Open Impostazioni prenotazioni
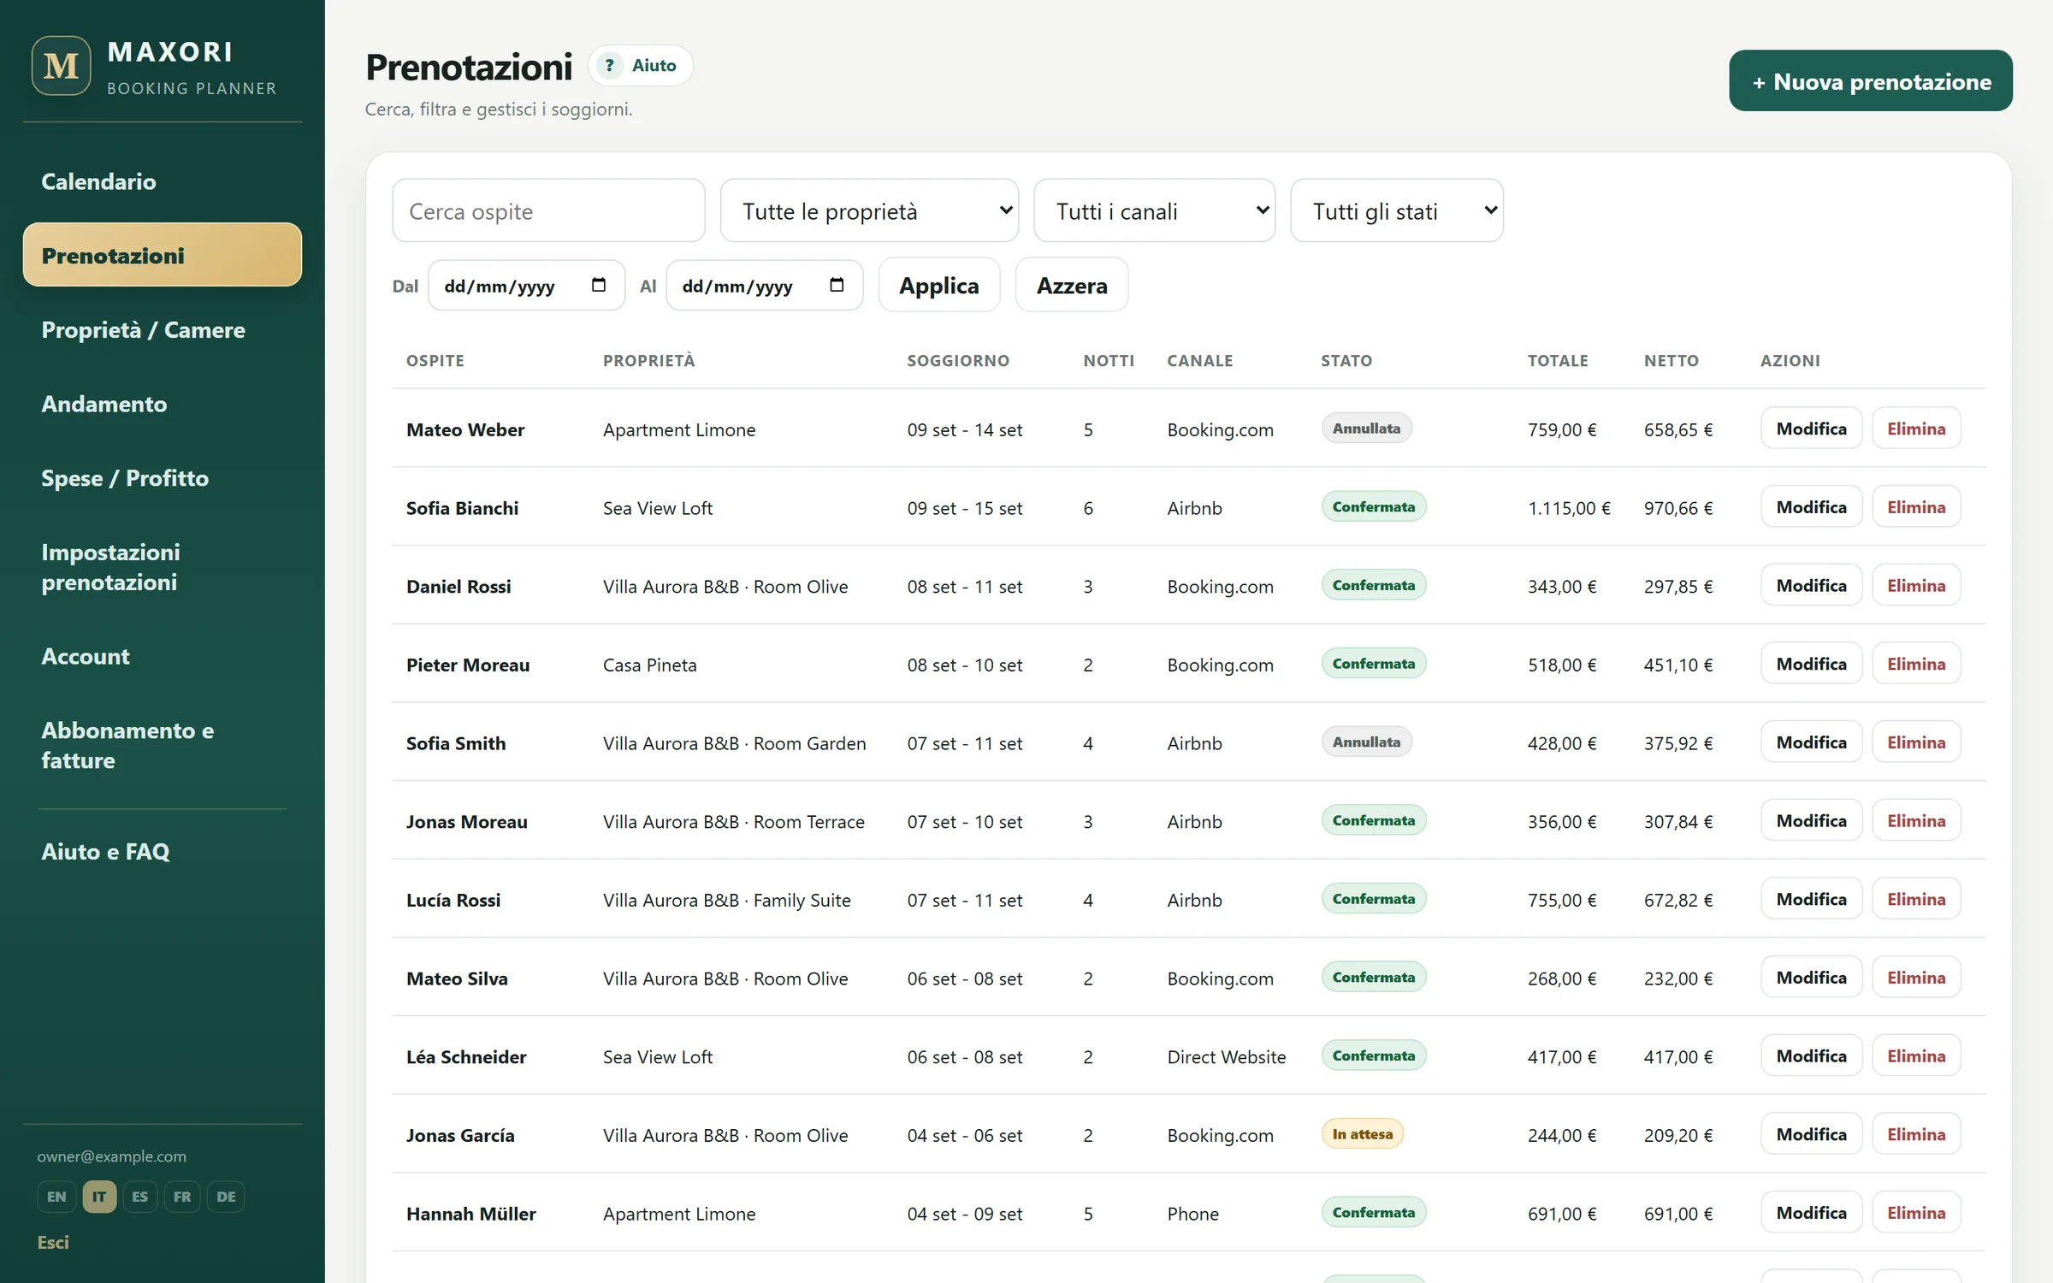2053x1283 pixels. [162, 567]
